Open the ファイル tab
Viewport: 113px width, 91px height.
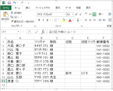tap(6, 8)
